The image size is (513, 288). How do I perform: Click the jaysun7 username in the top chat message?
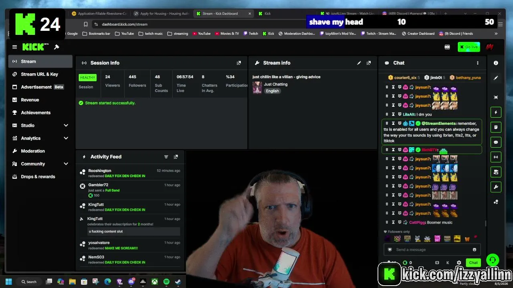tap(423, 88)
